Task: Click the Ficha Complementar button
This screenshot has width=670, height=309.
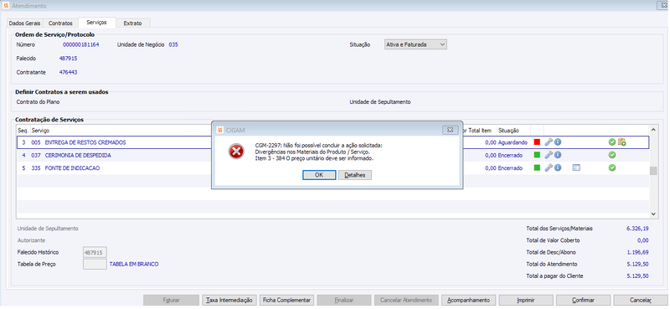Action: click(287, 301)
